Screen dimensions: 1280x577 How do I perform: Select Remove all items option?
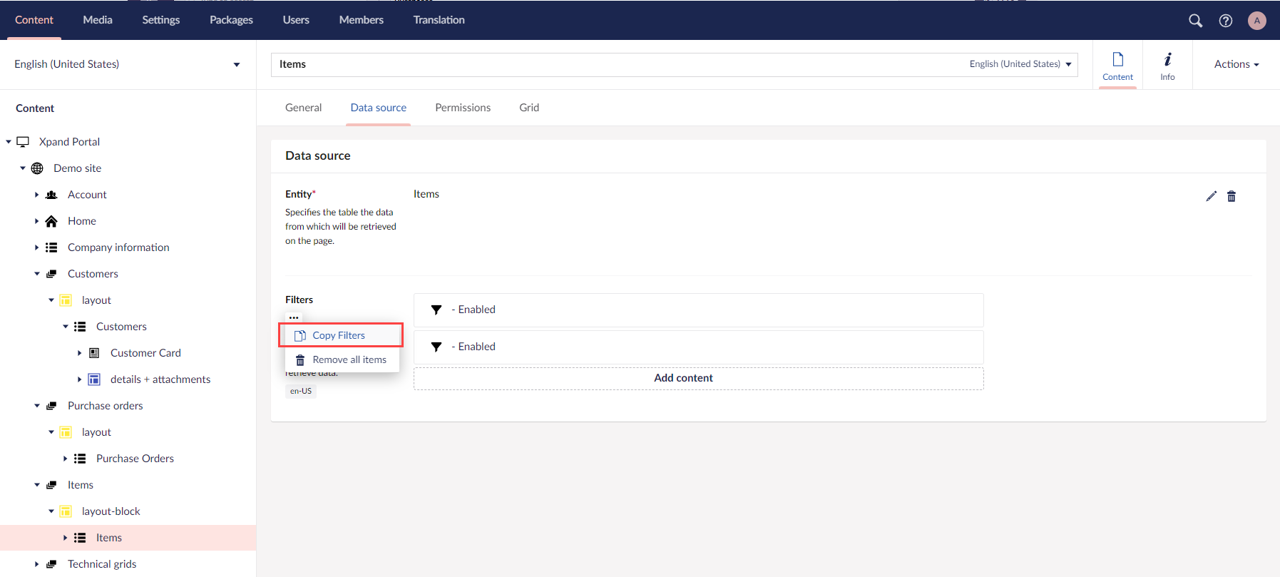(349, 360)
